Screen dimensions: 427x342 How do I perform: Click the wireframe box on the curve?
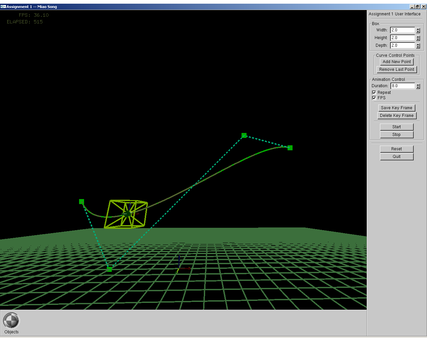pos(126,214)
